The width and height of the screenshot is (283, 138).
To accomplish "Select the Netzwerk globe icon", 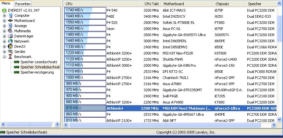I will 10,41.
